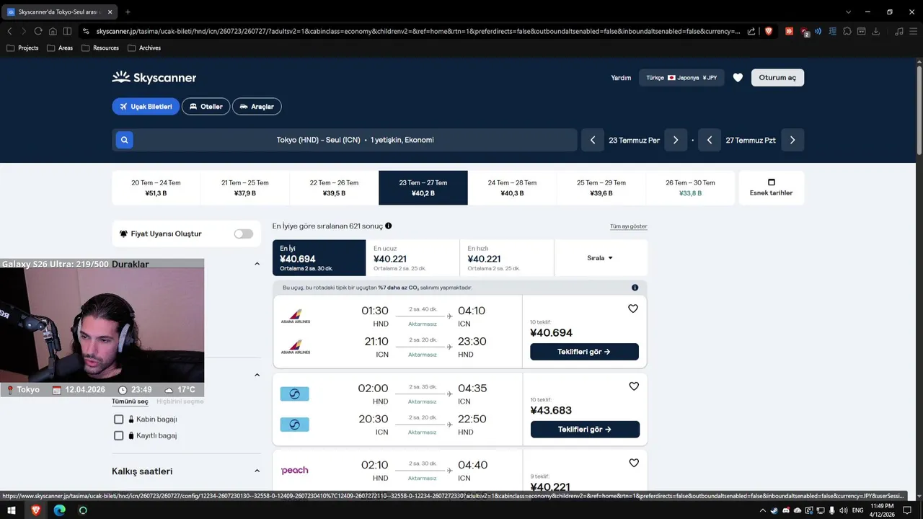Open the Araçlar section
This screenshot has width=923, height=519.
pos(257,107)
